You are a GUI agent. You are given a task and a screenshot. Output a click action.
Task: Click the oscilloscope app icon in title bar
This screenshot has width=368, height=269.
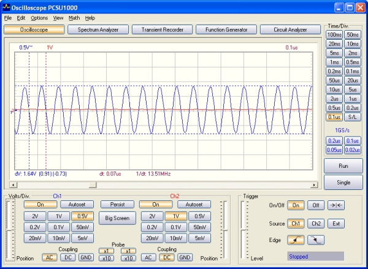pos(6,7)
